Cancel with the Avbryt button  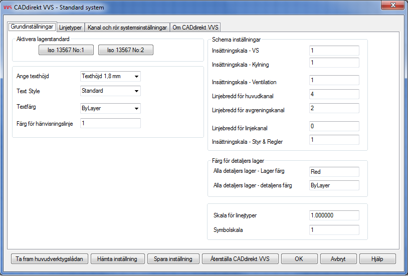pyautogui.click(x=338, y=259)
